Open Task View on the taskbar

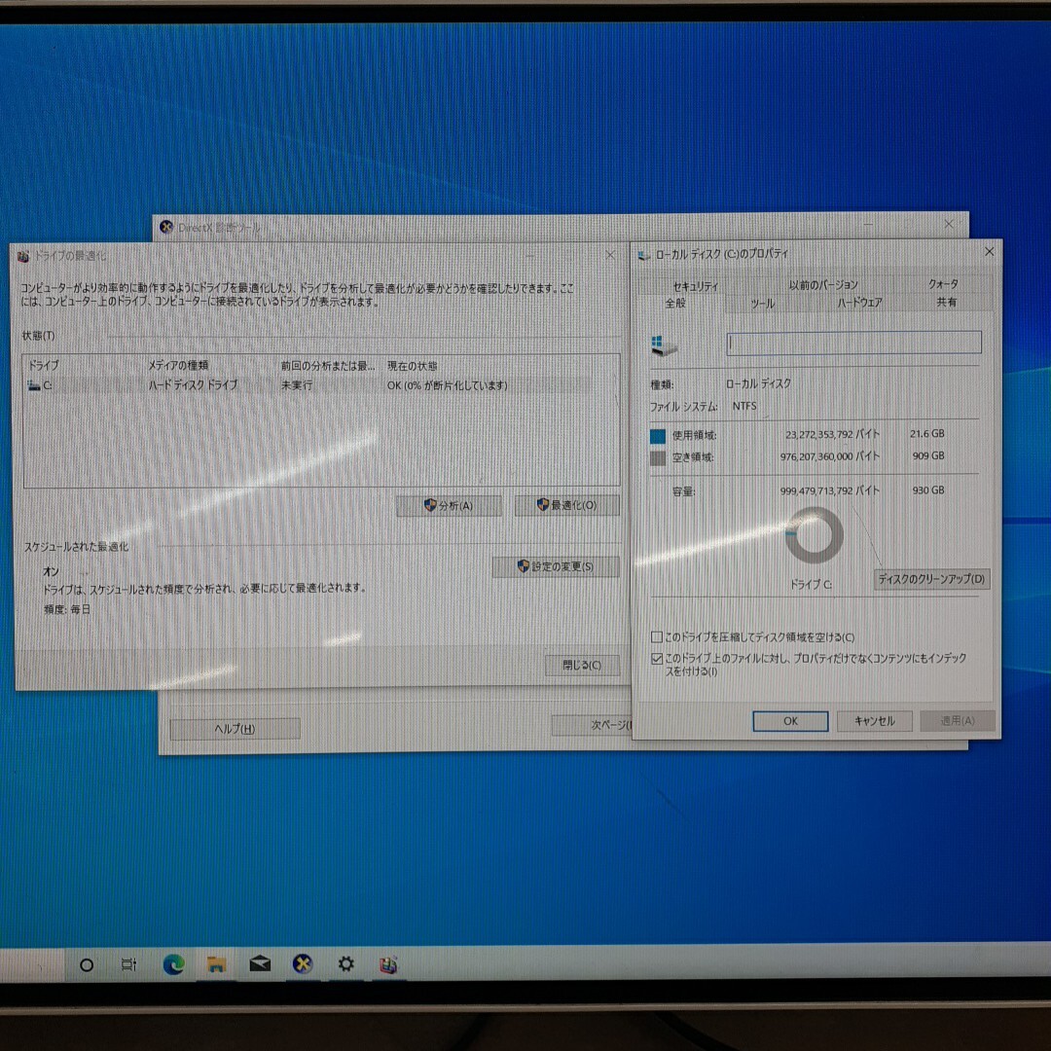coord(128,964)
